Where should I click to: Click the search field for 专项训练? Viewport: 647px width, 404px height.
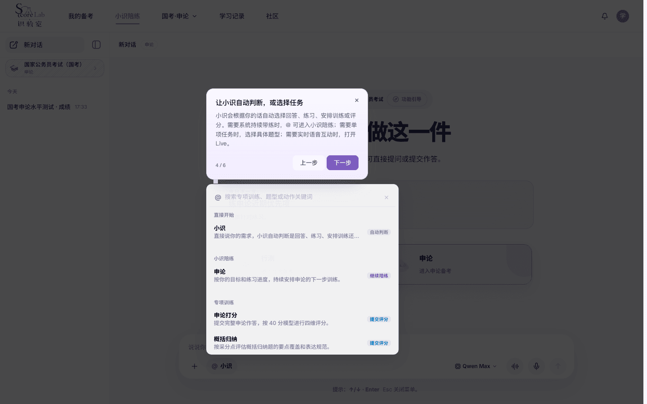pyautogui.click(x=302, y=197)
